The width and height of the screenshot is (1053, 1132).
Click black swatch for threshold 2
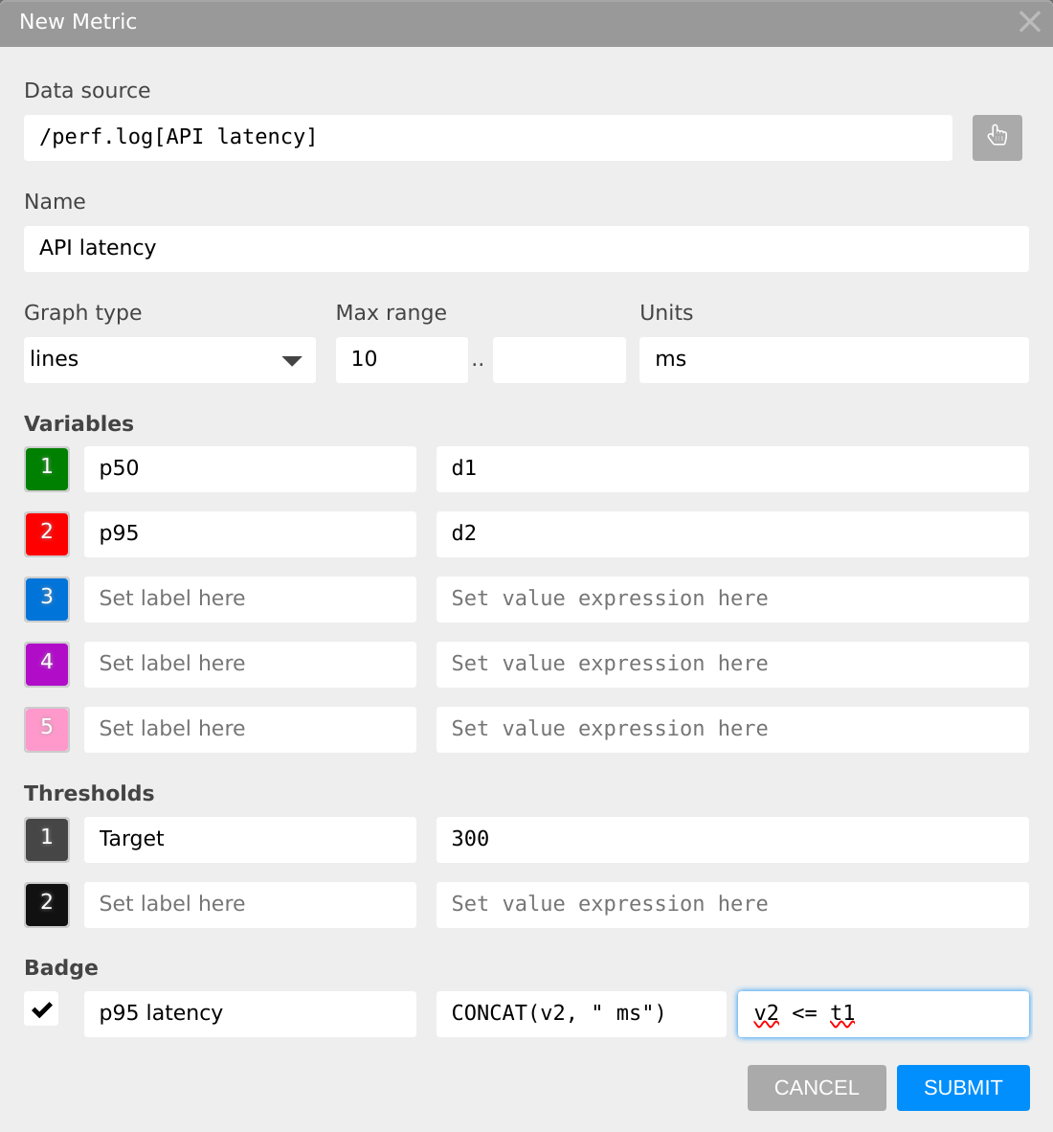[47, 905]
